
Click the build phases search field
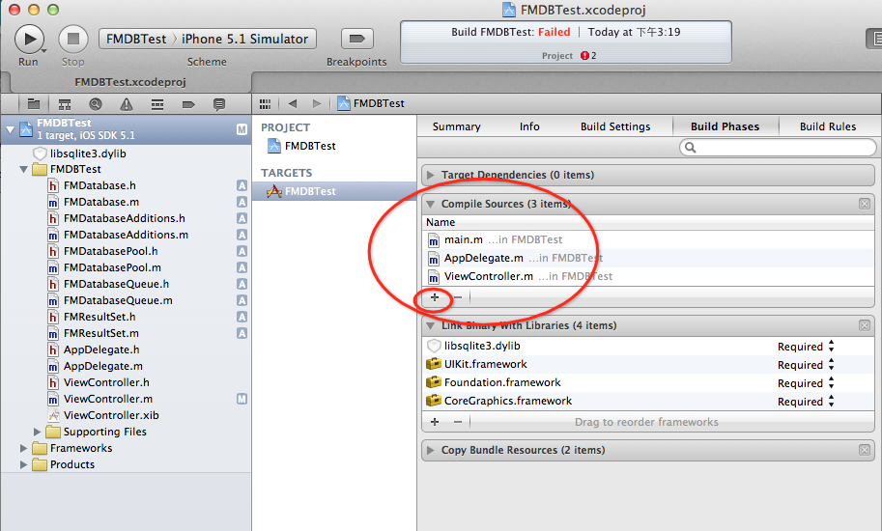pyautogui.click(x=778, y=147)
